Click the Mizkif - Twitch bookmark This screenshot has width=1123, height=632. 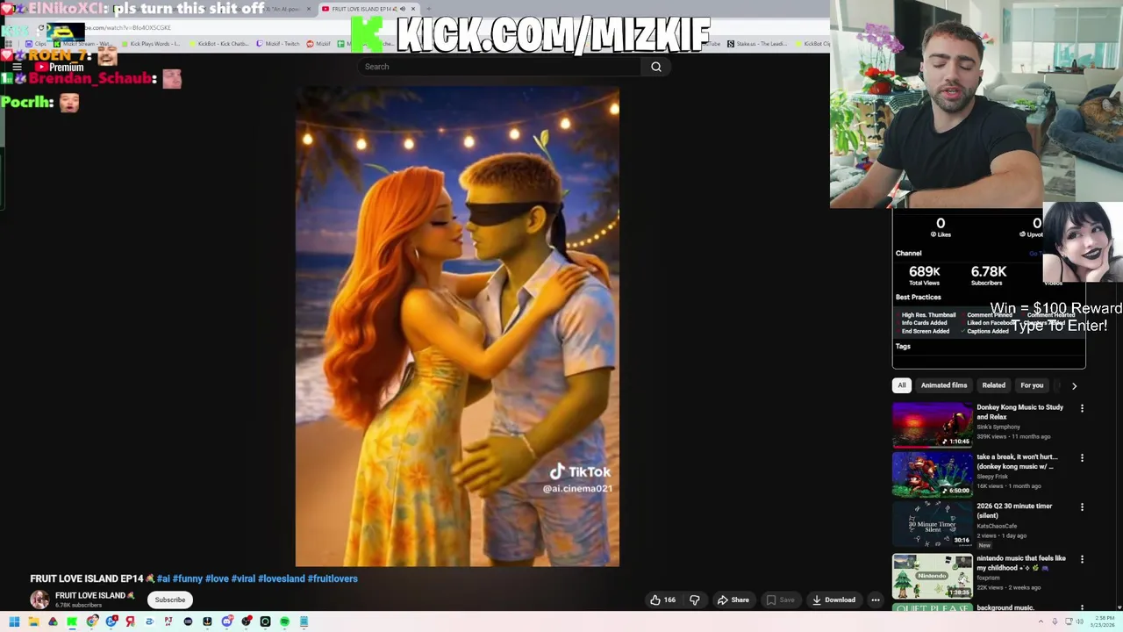(x=278, y=44)
